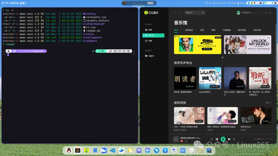Play the 照亮 video thumbnail
Screen dimensions: 278x156
[x=222, y=115]
